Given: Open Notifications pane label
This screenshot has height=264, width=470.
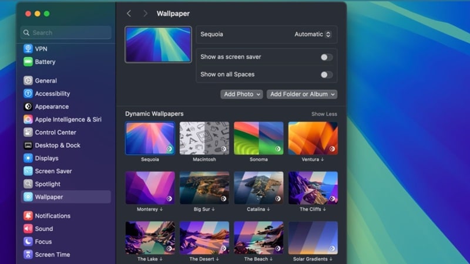Looking at the screenshot, I should 53,215.
